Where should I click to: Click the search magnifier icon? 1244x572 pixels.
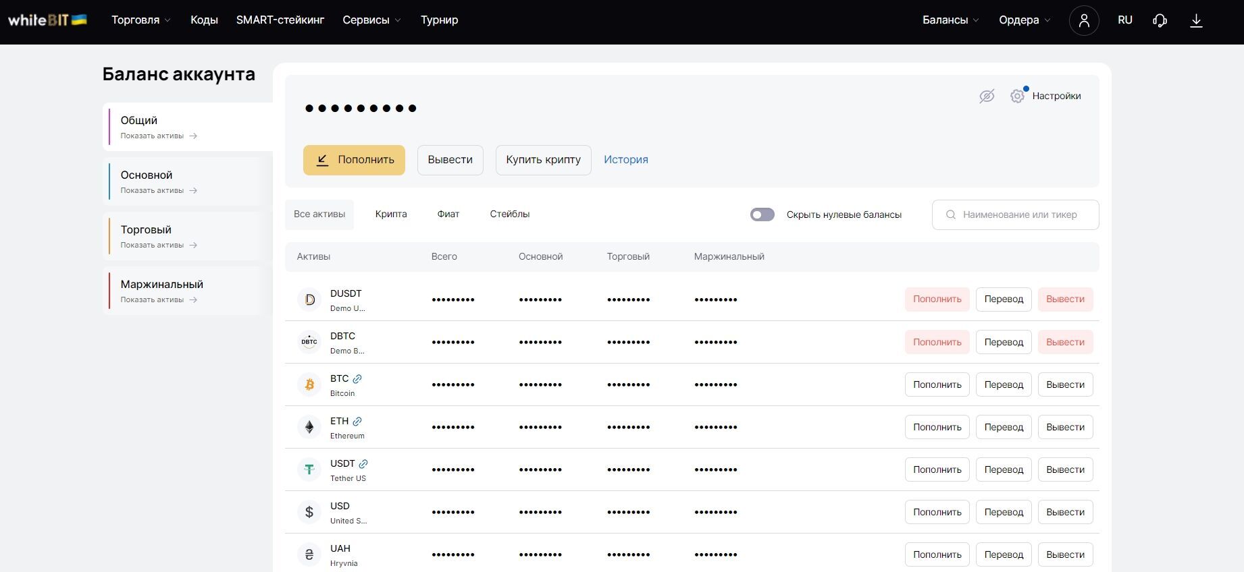tap(951, 214)
